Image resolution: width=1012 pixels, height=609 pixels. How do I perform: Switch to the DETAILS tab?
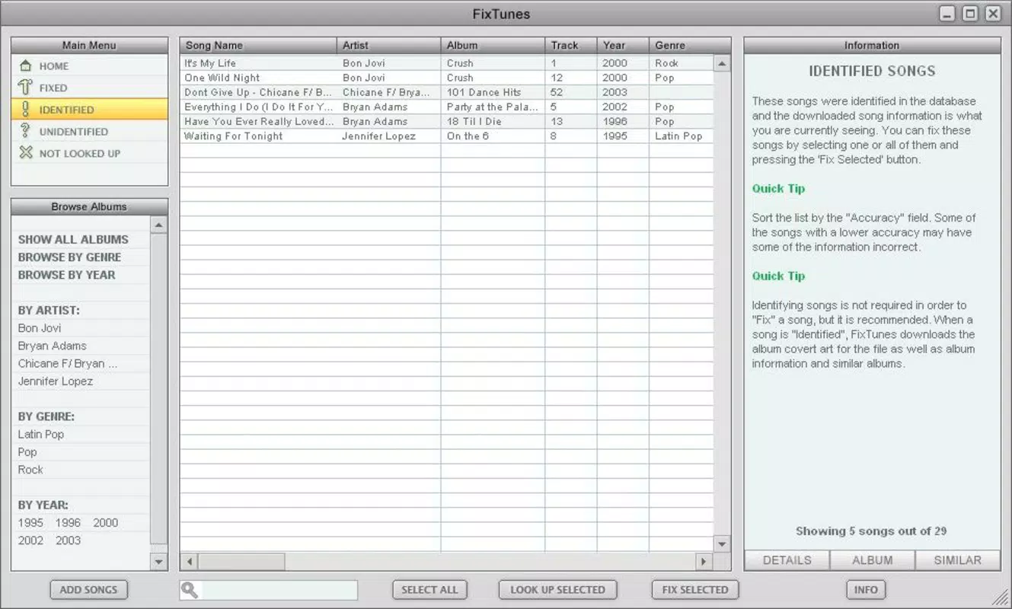[787, 560]
